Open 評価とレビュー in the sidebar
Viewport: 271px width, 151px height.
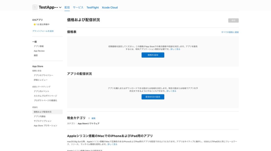(x=40, y=80)
